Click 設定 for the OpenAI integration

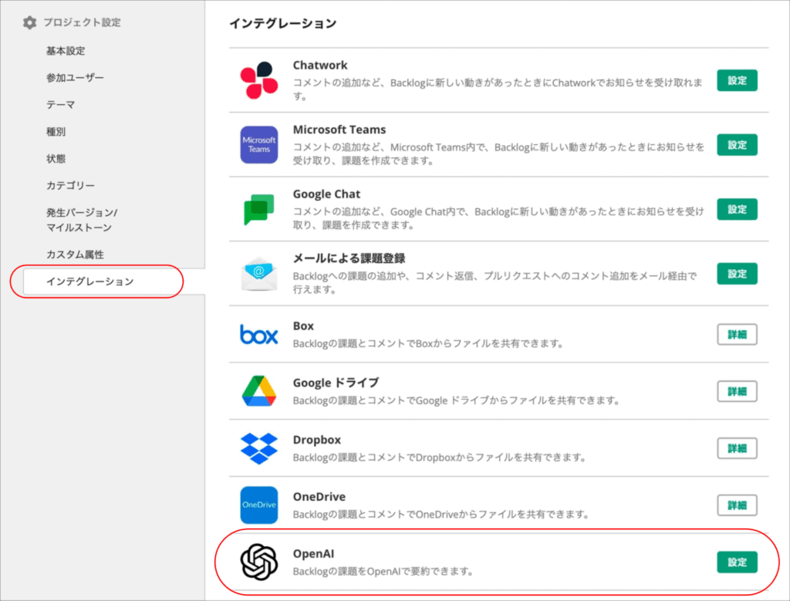737,562
